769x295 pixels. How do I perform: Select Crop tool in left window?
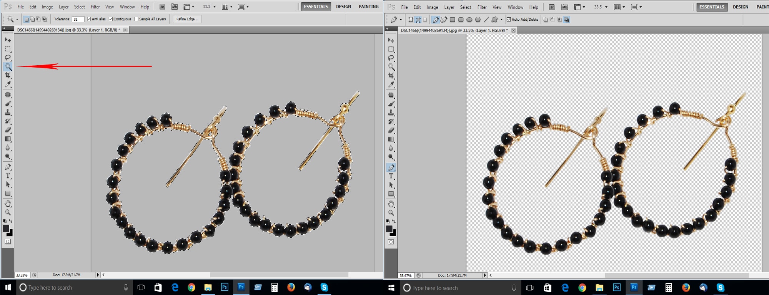click(x=8, y=75)
